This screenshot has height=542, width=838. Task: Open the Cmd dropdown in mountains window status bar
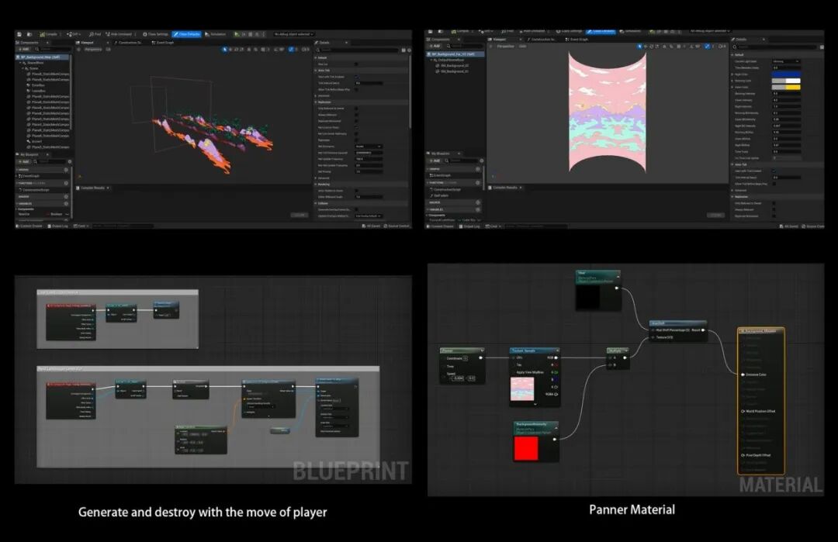(x=80, y=226)
